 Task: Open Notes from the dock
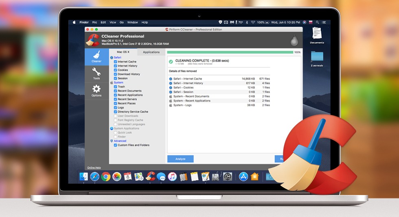click(195, 176)
